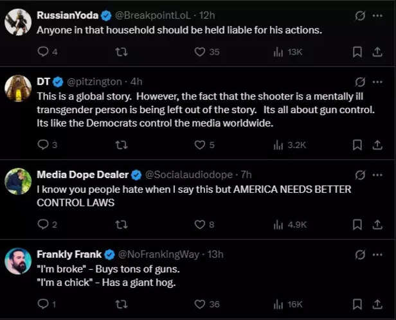Screen dimensions: 396x320
Task: Open more options on Media Dope Dealer's tweet
Action: [378, 174]
